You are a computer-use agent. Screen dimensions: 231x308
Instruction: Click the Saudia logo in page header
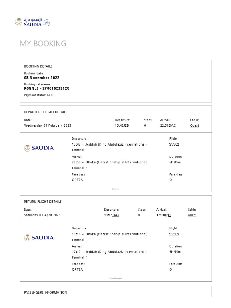click(x=29, y=22)
